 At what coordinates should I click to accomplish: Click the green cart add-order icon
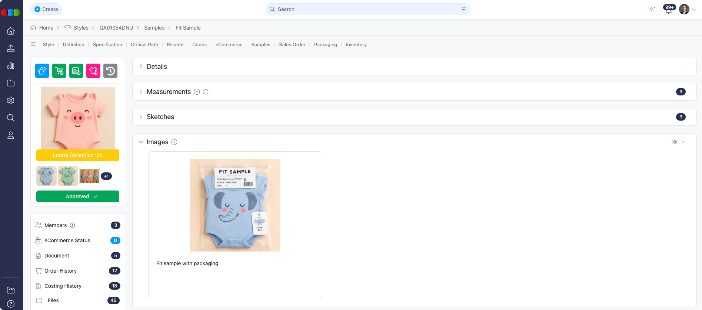59,71
